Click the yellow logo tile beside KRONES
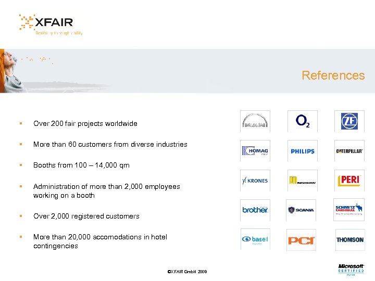375x281 pixels. coord(303,181)
